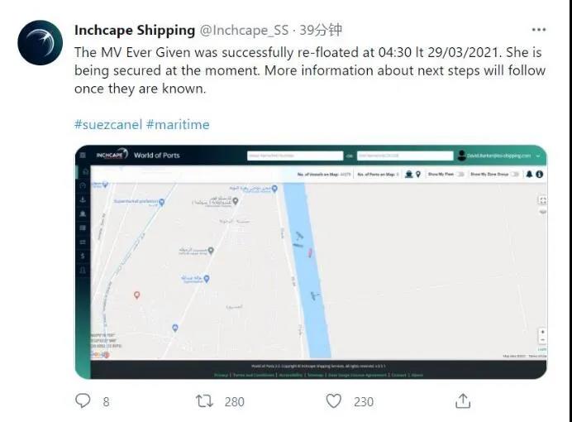This screenshot has height=422, width=572.
Task: Enable the Show My Fleet switch
Action: pos(460,174)
